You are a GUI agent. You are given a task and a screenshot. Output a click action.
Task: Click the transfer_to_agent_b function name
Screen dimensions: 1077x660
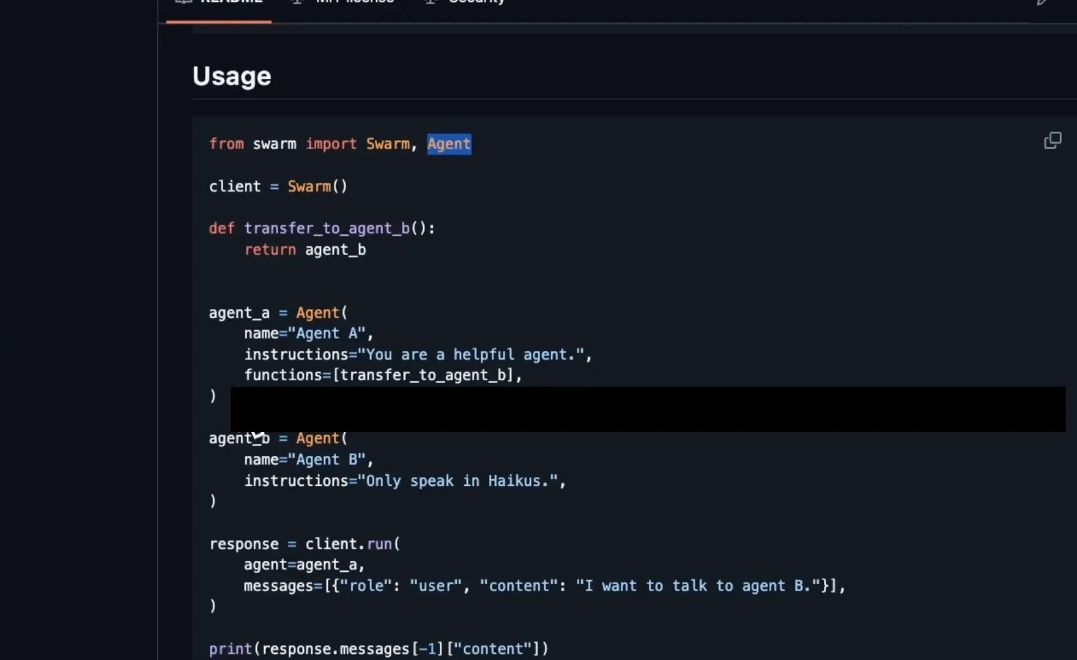[328, 228]
